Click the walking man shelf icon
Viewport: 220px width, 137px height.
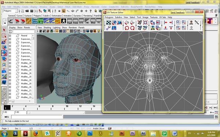[x=63, y=21]
